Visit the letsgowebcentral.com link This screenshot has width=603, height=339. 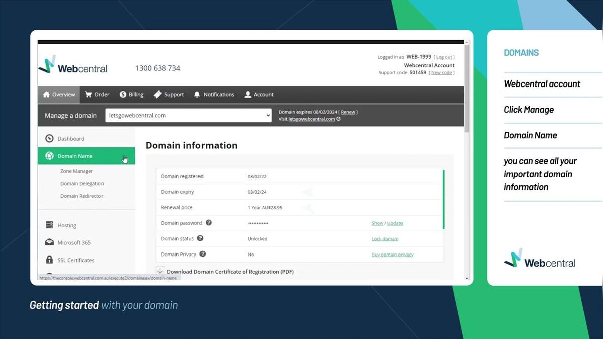pyautogui.click(x=312, y=119)
